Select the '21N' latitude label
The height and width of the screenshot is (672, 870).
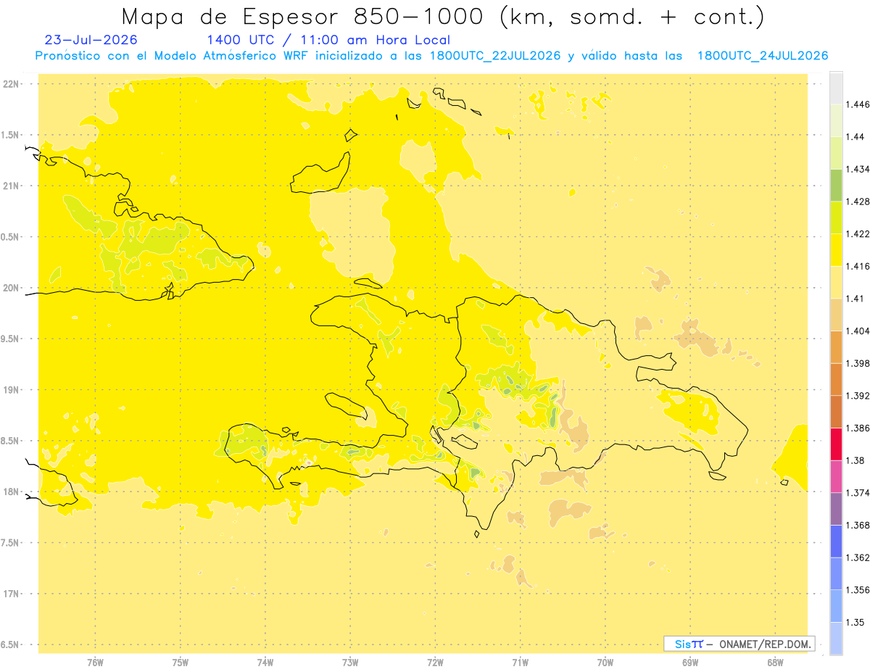tap(11, 186)
